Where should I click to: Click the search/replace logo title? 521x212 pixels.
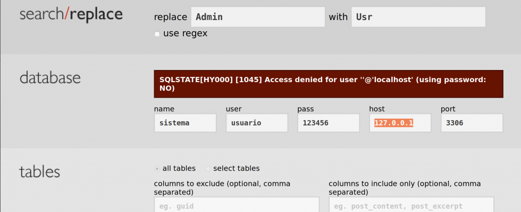click(x=71, y=15)
